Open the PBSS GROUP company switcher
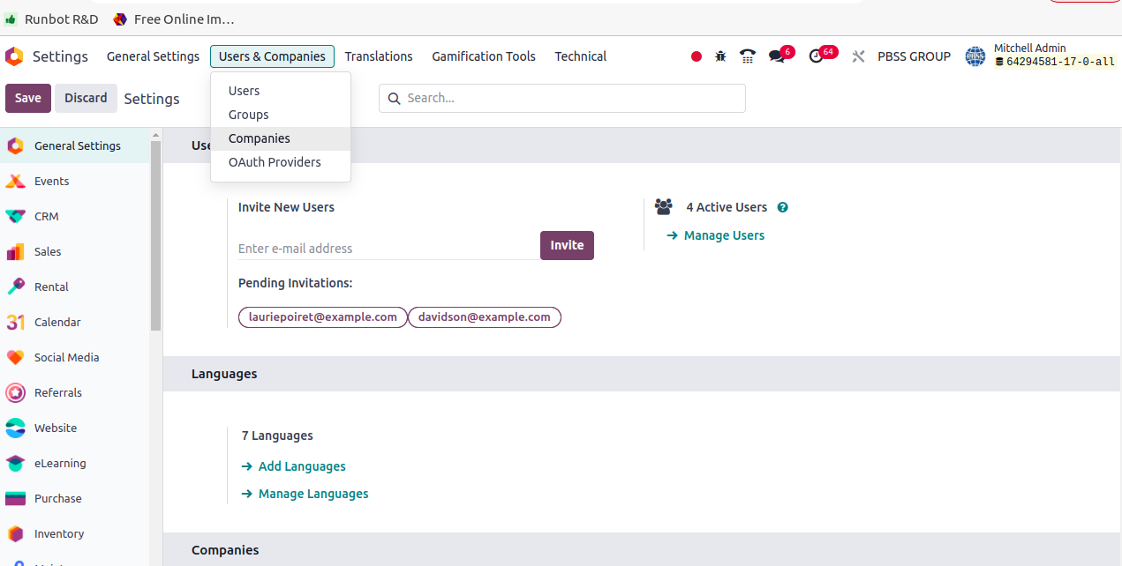1122x566 pixels. coord(914,56)
